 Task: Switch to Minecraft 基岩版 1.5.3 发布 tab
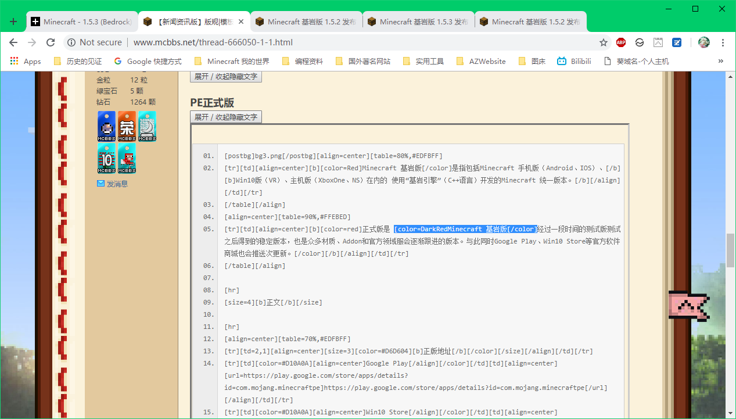[418, 22]
